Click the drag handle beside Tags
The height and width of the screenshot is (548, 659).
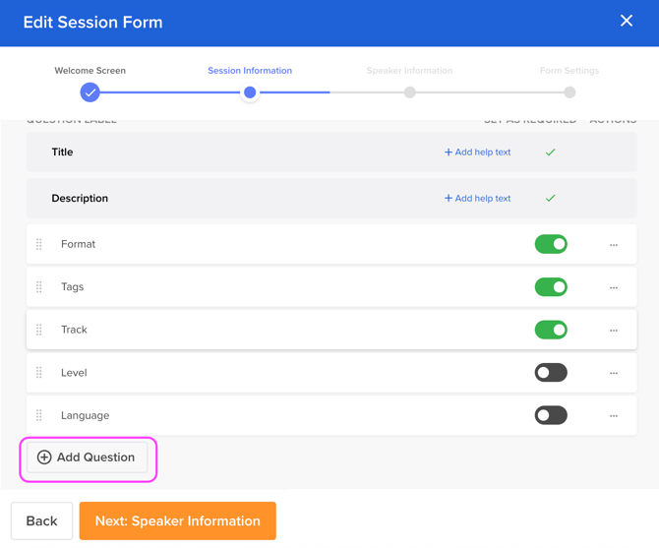click(39, 287)
